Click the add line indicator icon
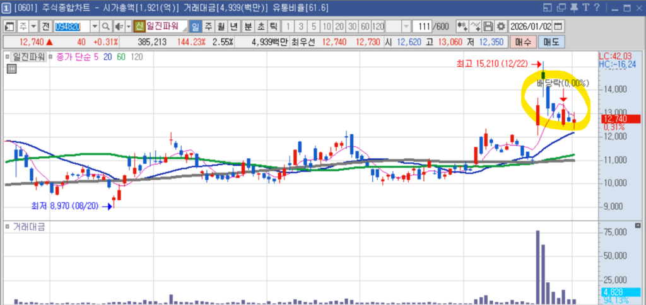This screenshot has width=646, height=305. (x=476, y=26)
